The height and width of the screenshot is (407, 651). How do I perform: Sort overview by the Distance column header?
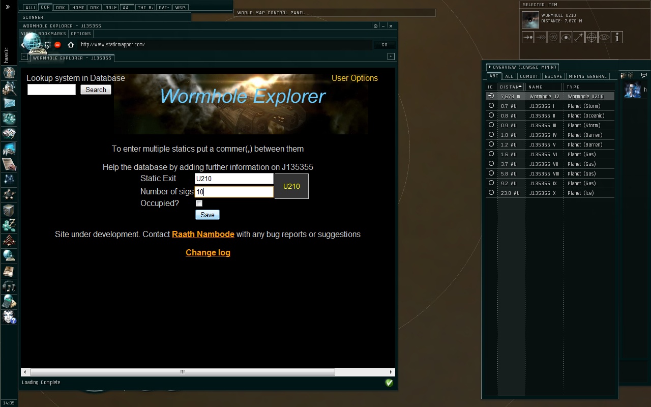pyautogui.click(x=510, y=87)
